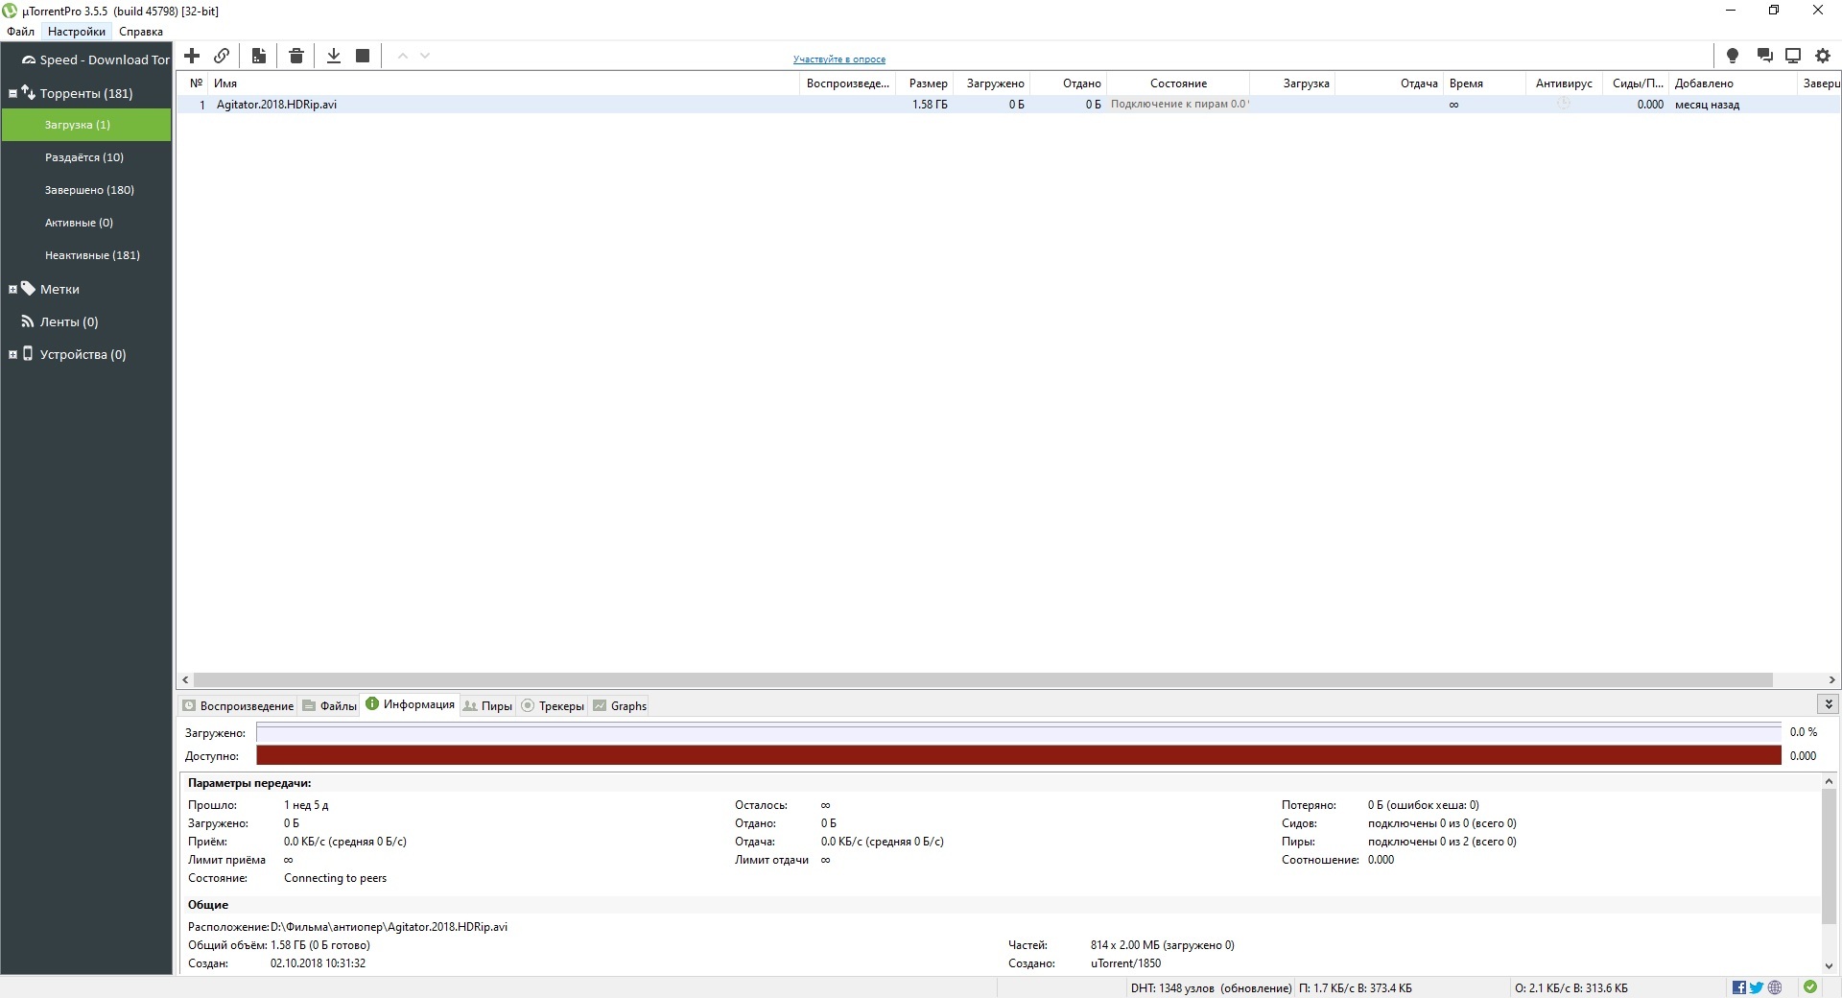The width and height of the screenshot is (1842, 998).
Task: Open the lightbulb tips icon
Action: (x=1733, y=56)
